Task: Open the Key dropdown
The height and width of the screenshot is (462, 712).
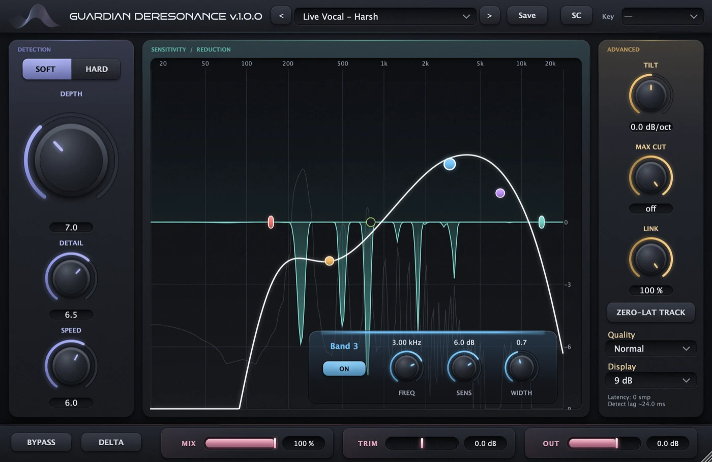Action: [x=663, y=16]
